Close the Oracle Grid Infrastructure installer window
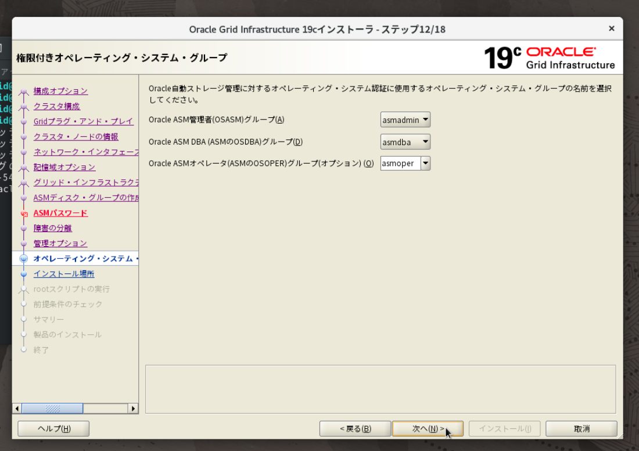The height and width of the screenshot is (451, 639). [x=611, y=28]
